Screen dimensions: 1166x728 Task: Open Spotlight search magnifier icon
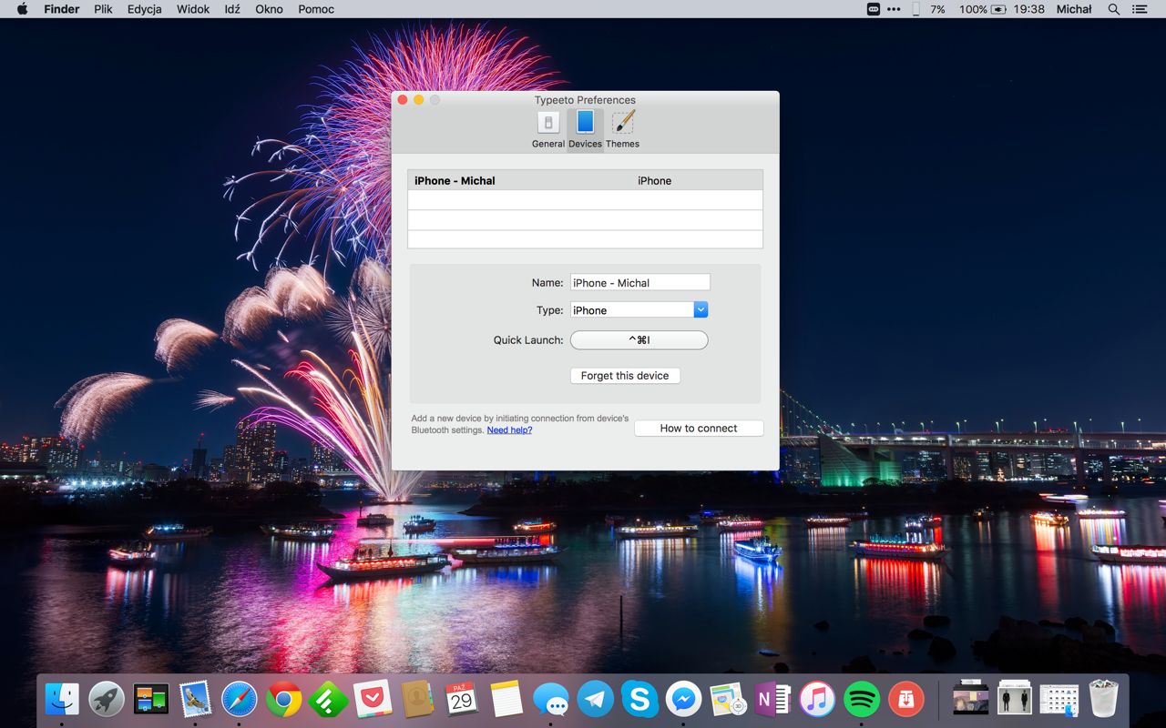coord(1113,9)
